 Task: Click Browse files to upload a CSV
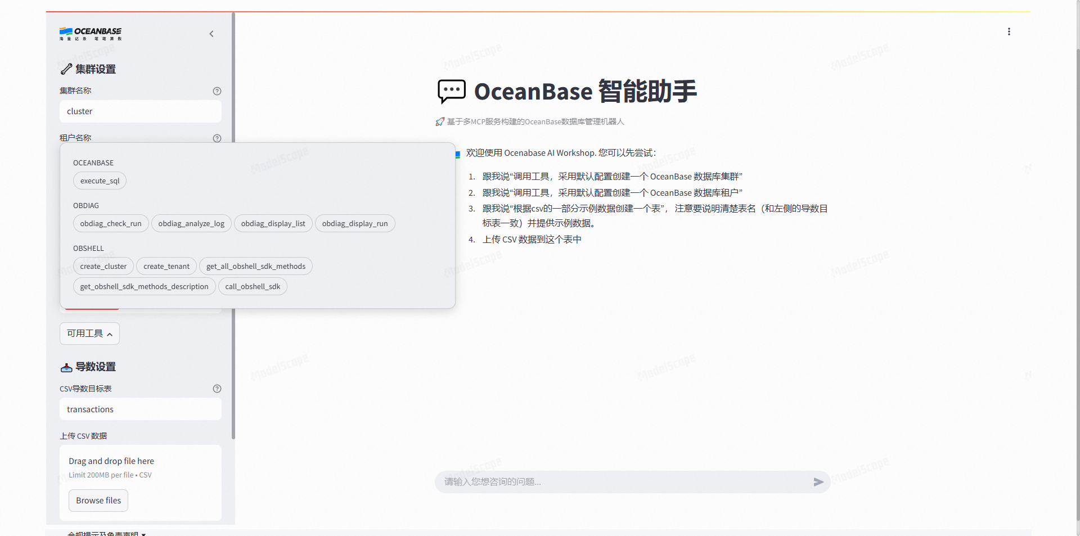(98, 500)
